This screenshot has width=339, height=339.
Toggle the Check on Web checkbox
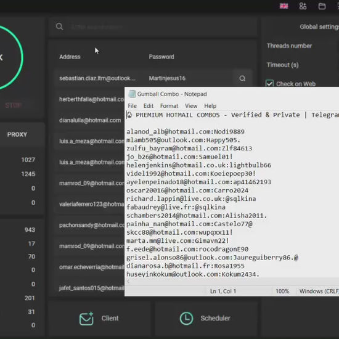coord(269,84)
